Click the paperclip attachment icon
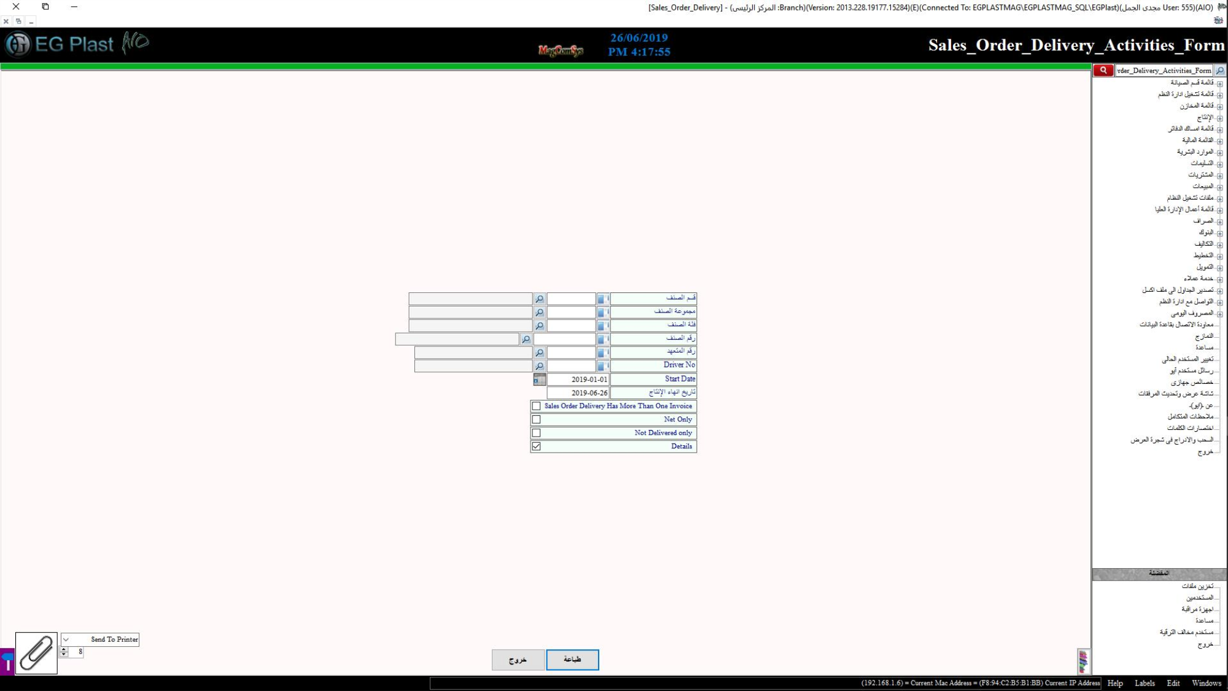Image resolution: width=1228 pixels, height=691 pixels. [36, 653]
